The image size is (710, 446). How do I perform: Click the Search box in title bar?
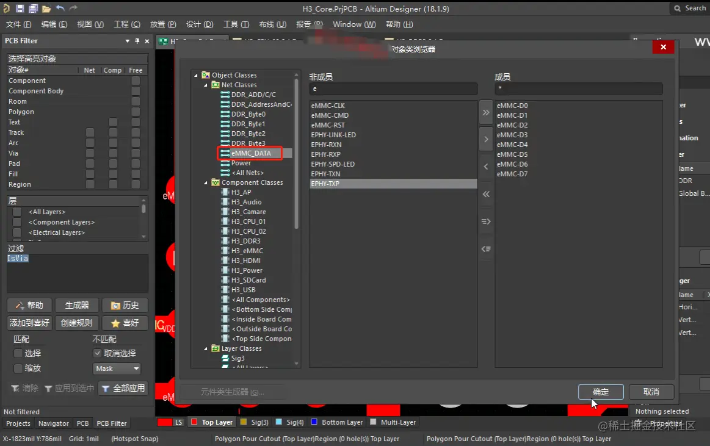click(x=690, y=8)
